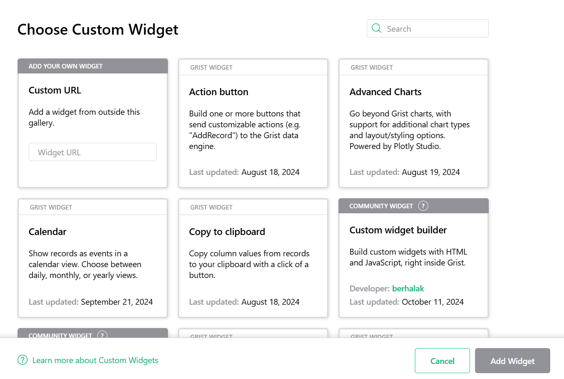Click the Add Widget button
The height and width of the screenshot is (379, 564).
(x=513, y=361)
